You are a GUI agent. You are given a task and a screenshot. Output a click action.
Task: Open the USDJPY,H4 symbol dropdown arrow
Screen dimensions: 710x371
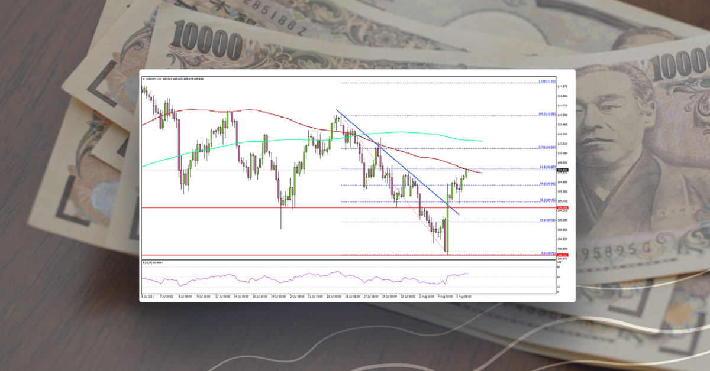click(x=143, y=79)
